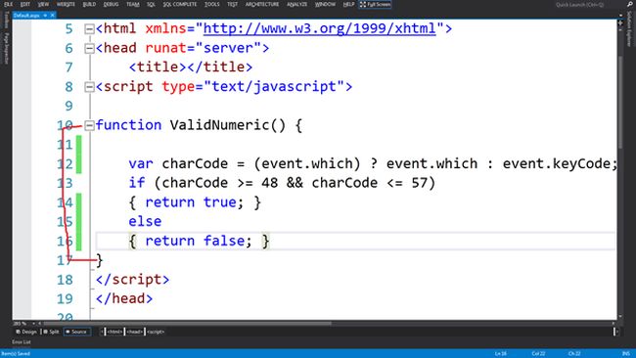This screenshot has width=636, height=358.
Task: Open the zoom percentage dropdown
Action: [33, 324]
